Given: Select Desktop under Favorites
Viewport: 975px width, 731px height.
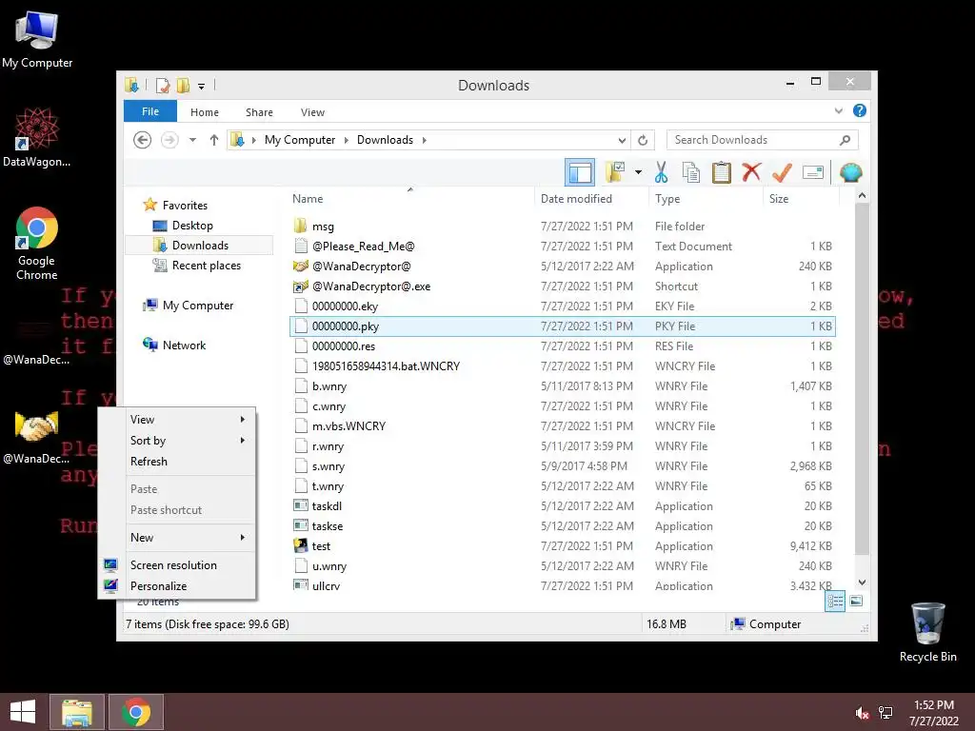Looking at the screenshot, I should pyautogui.click(x=192, y=225).
